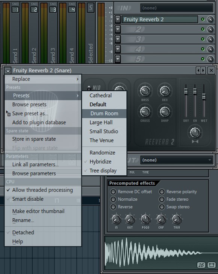Click Make editor thumbnail

(43, 211)
